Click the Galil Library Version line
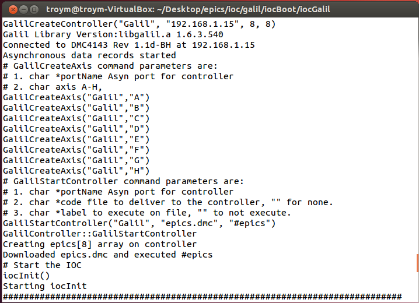This screenshot has height=303, width=419. (113, 35)
